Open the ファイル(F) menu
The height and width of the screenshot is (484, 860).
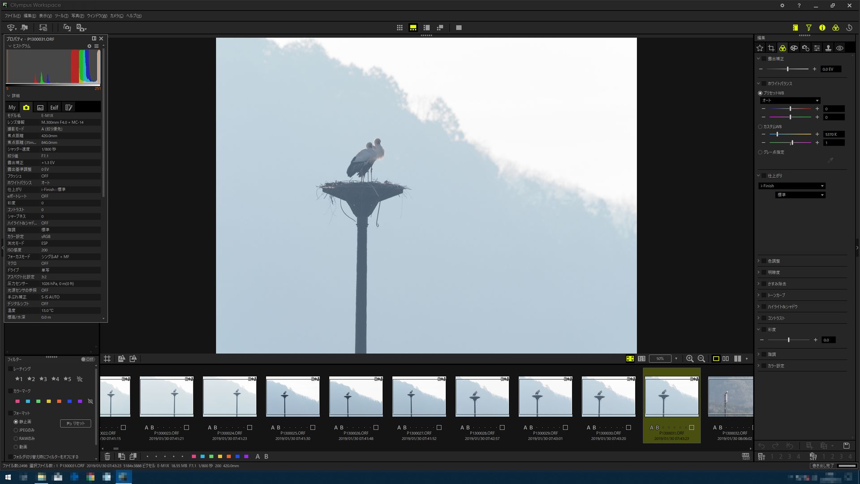click(x=13, y=16)
